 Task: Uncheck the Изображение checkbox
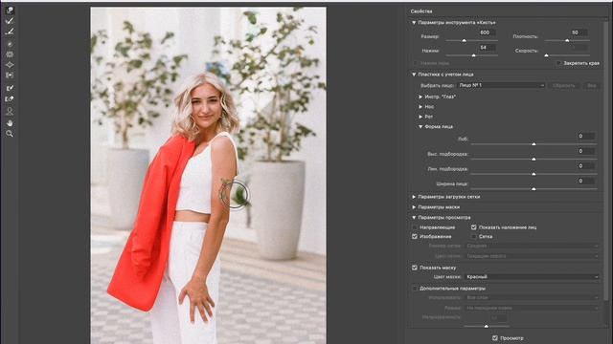[415, 236]
